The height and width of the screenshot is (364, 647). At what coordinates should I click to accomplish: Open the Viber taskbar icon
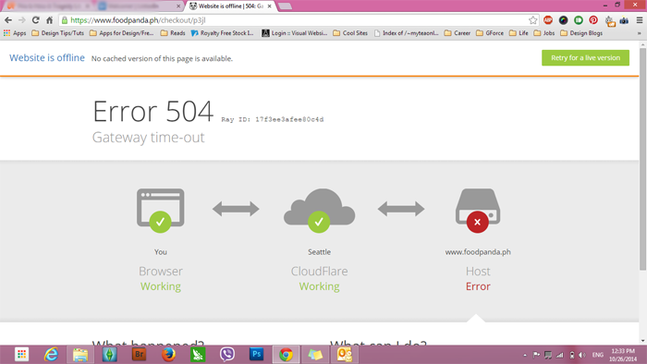pyautogui.click(x=227, y=354)
